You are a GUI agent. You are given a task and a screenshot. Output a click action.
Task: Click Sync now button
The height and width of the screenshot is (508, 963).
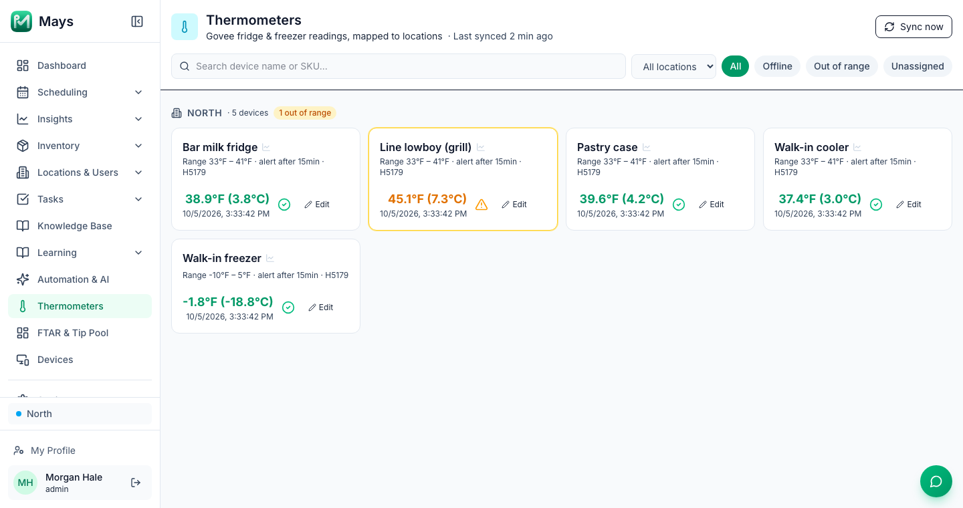[x=914, y=27]
